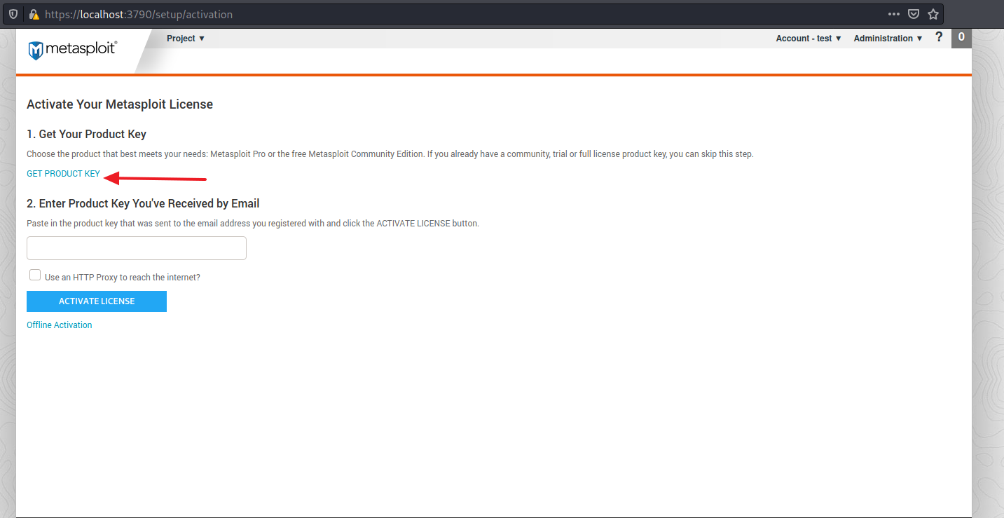The height and width of the screenshot is (518, 1004).
Task: Click the 'Use an HTTP Proxy' label text
Action: pos(123,278)
